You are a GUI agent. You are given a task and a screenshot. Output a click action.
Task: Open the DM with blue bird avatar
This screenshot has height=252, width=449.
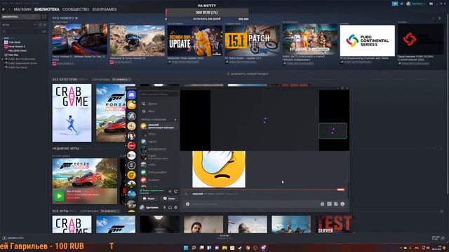[159, 141]
